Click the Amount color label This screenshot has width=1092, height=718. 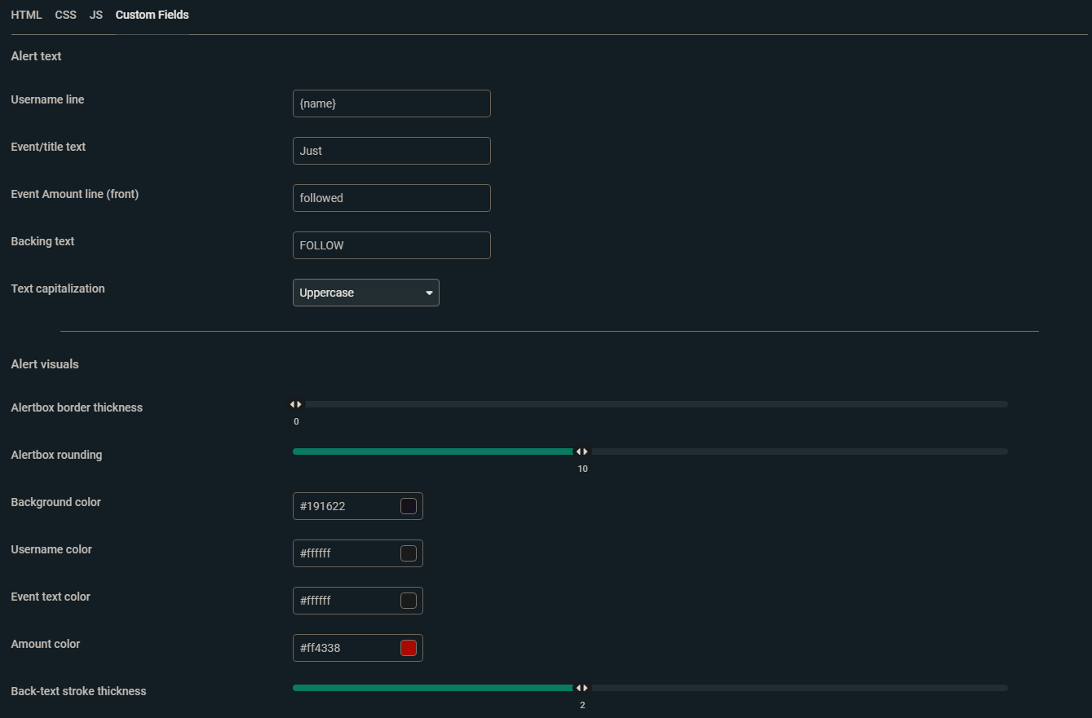pyautogui.click(x=46, y=644)
